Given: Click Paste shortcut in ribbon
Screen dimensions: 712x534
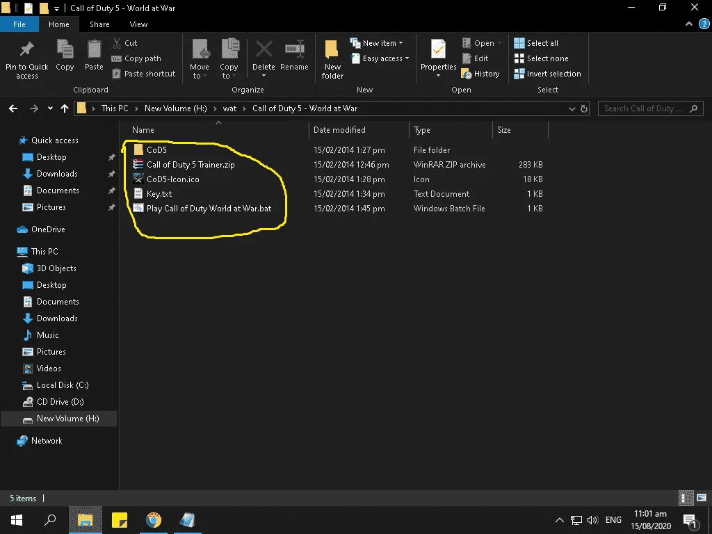Looking at the screenshot, I should pyautogui.click(x=143, y=74).
